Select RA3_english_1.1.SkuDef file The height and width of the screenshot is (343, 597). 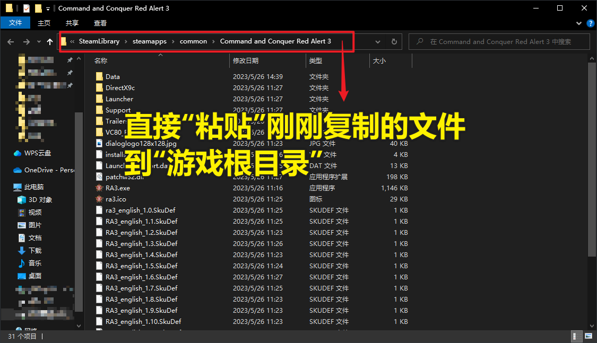pyautogui.click(x=142, y=221)
